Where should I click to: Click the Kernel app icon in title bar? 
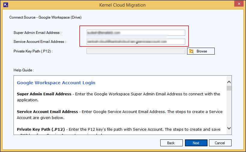[x=6, y=5]
